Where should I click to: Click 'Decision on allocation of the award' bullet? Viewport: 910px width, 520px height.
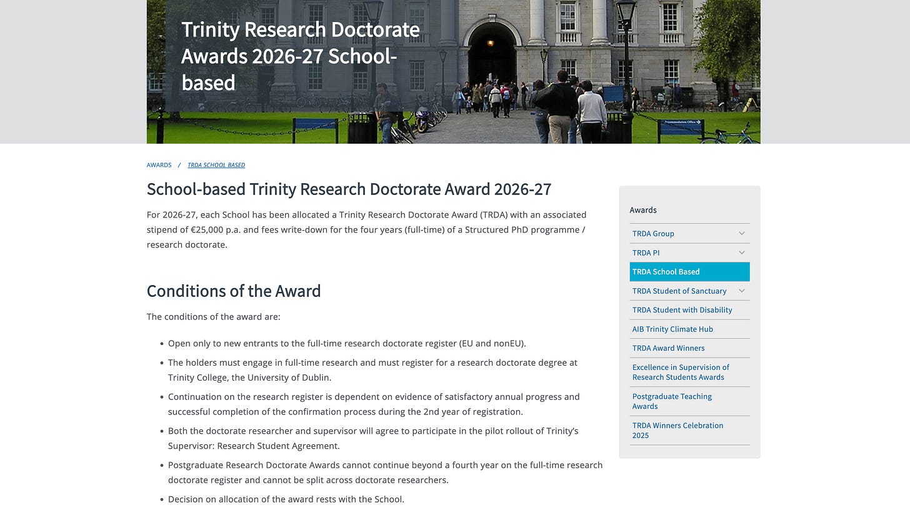coord(286,499)
